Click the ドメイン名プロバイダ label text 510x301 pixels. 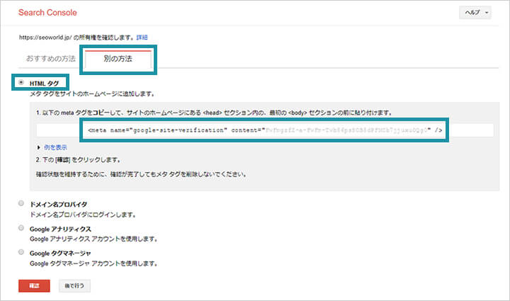pos(59,205)
